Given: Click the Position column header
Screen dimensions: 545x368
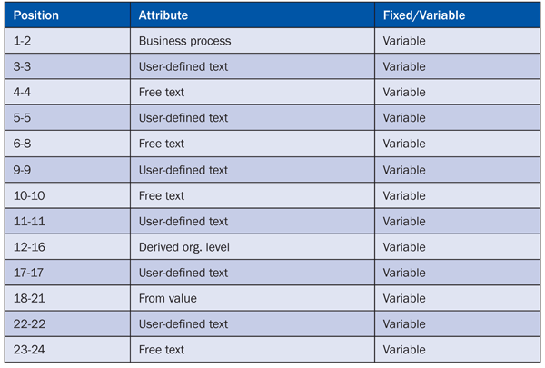Looking at the screenshot, I should pos(36,15).
